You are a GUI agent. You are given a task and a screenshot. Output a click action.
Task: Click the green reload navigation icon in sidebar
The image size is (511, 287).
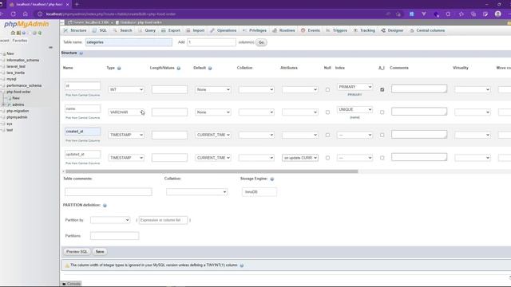pyautogui.click(x=40, y=33)
